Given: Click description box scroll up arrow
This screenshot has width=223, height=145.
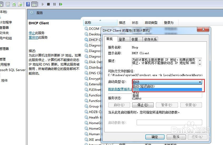Looking at the screenshot, I should click(200, 60).
